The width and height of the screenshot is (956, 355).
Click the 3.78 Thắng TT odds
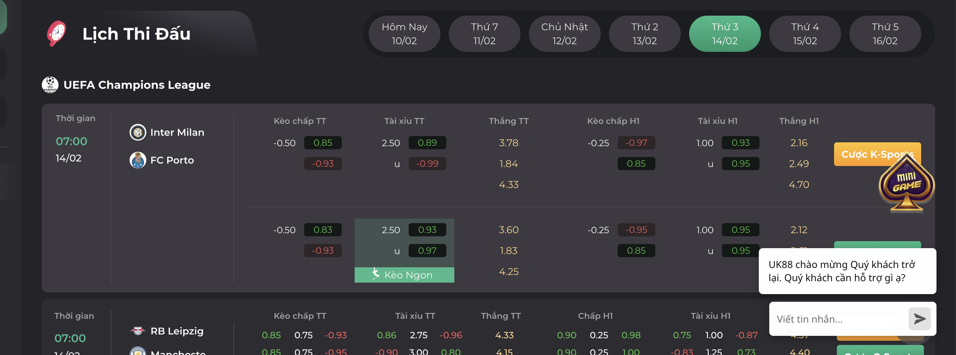point(508,143)
